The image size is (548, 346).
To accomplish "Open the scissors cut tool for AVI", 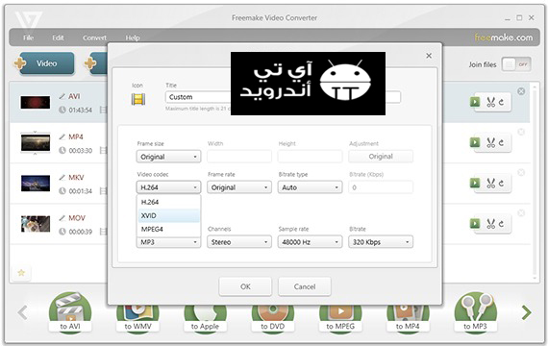I will coord(490,102).
